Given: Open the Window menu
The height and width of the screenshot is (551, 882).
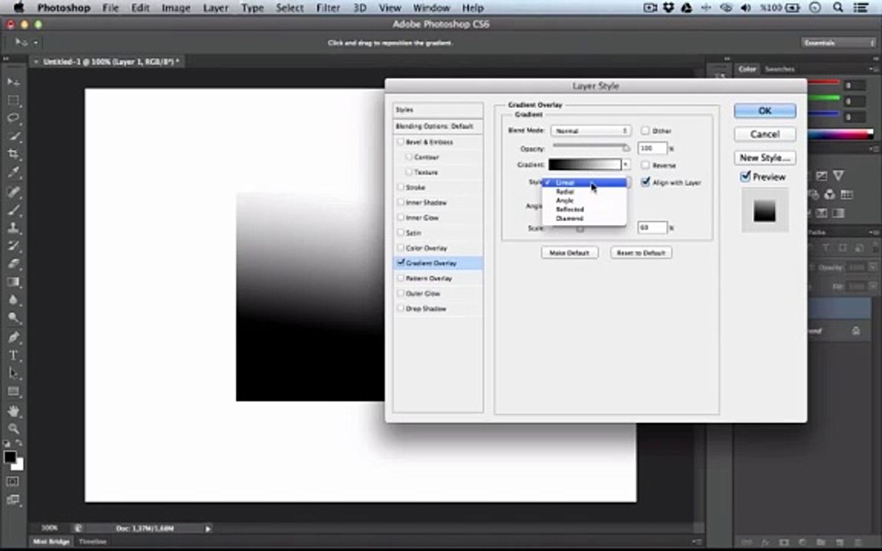Looking at the screenshot, I should pyautogui.click(x=432, y=8).
